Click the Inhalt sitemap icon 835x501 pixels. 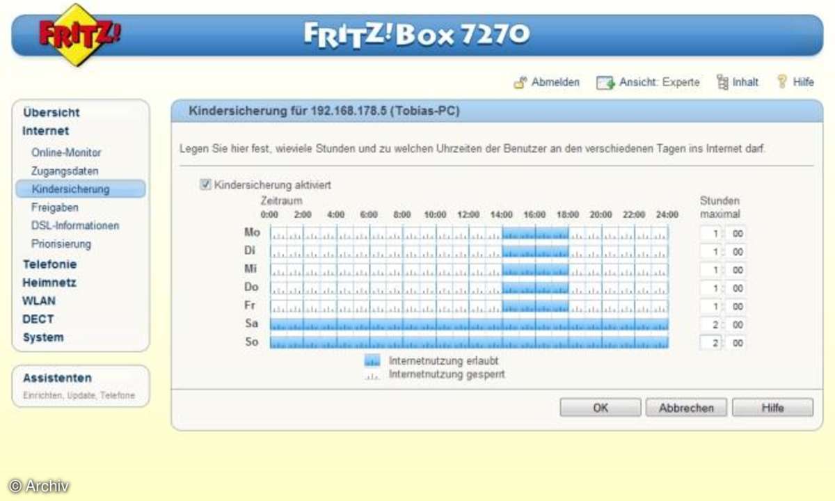click(x=722, y=82)
